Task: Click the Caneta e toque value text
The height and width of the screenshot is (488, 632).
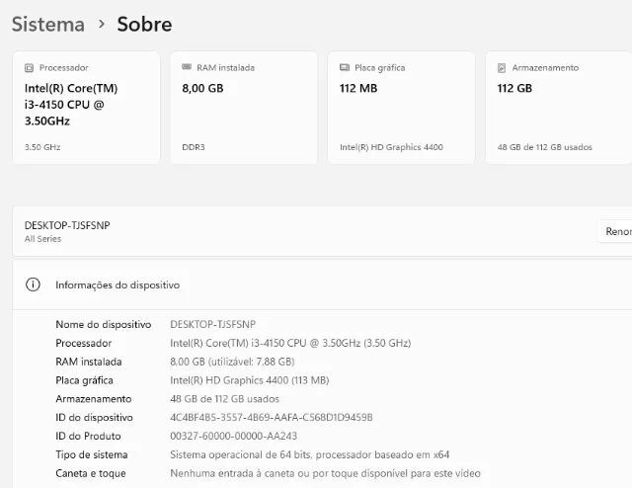Action: 325,473
